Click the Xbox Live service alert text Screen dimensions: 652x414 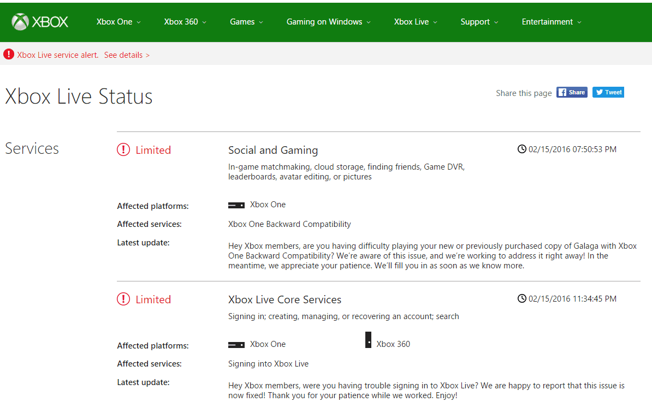click(58, 55)
